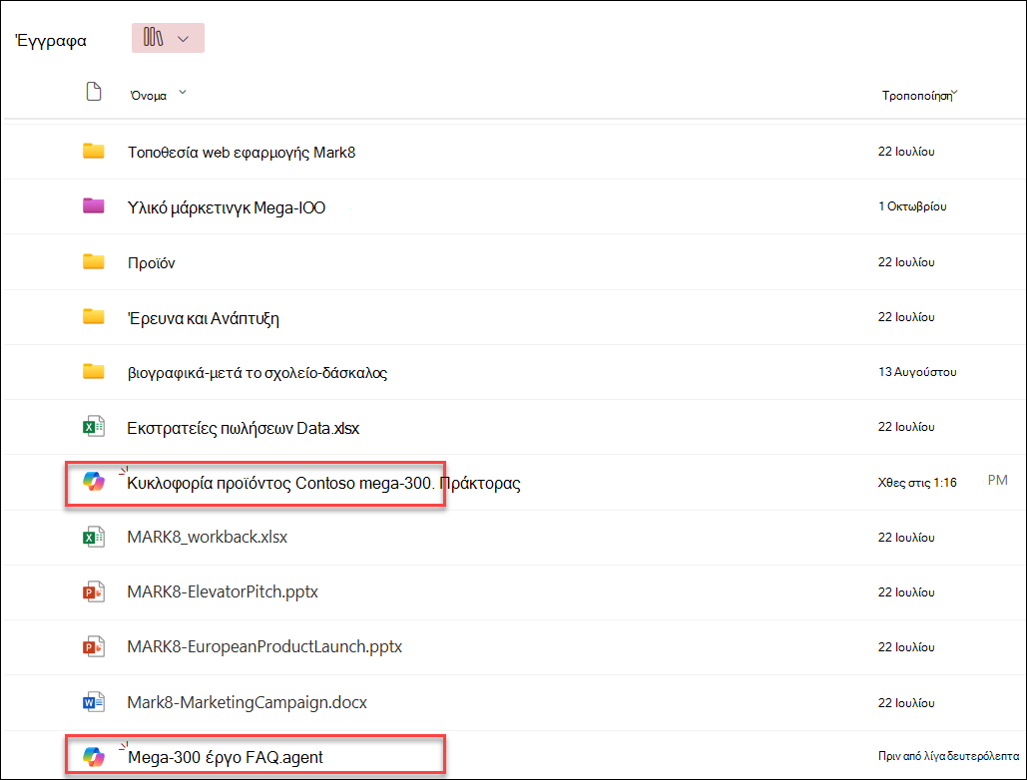This screenshot has width=1027, height=780.
Task: Open Mark8-MarketingCampaign.docx
Action: (247, 703)
